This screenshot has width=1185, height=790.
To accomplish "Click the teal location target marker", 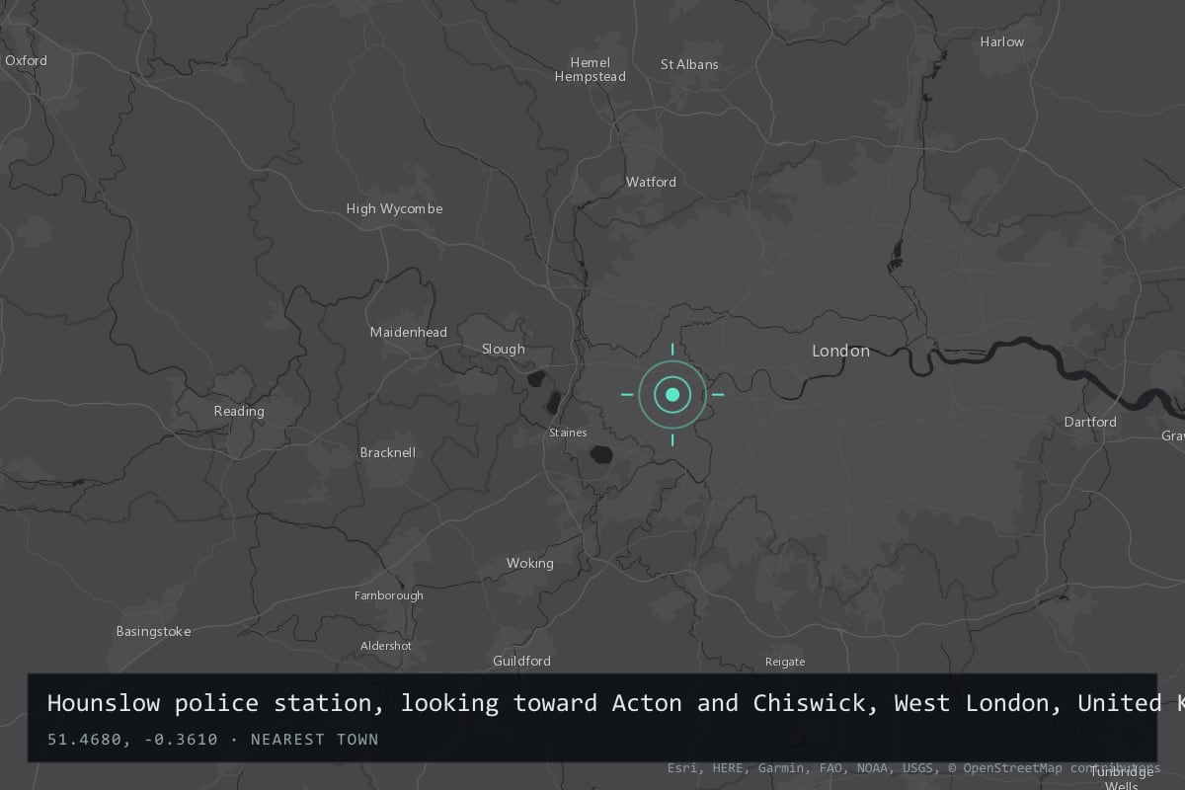I will (x=672, y=394).
